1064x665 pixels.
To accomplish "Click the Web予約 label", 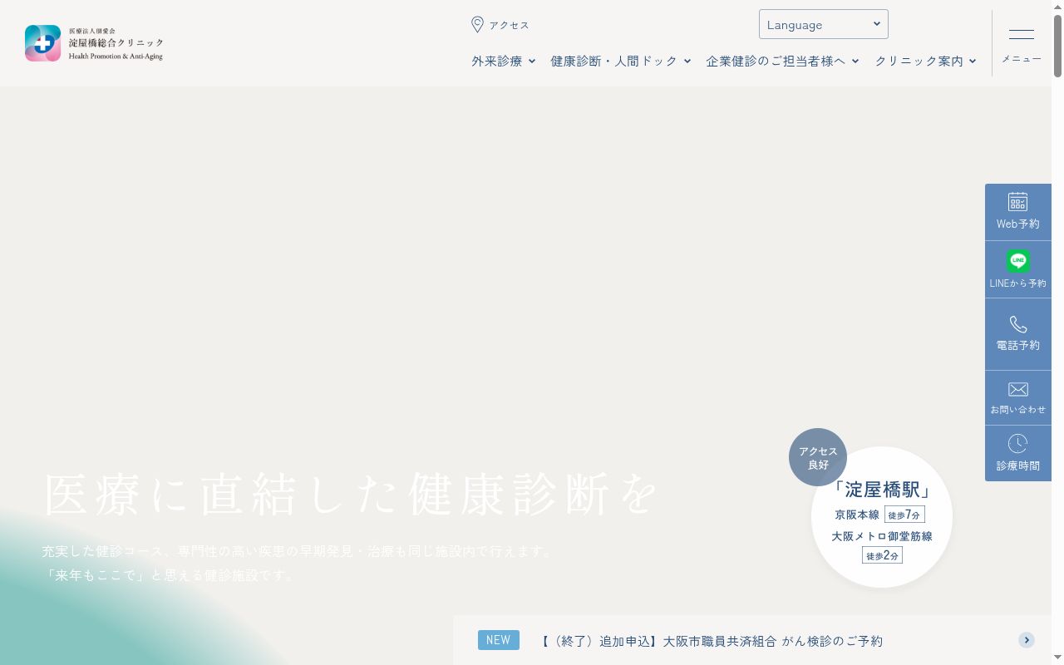I will (x=1018, y=224).
